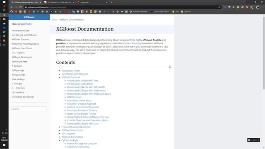Expand the version selector at bottom right

pos(253,140)
